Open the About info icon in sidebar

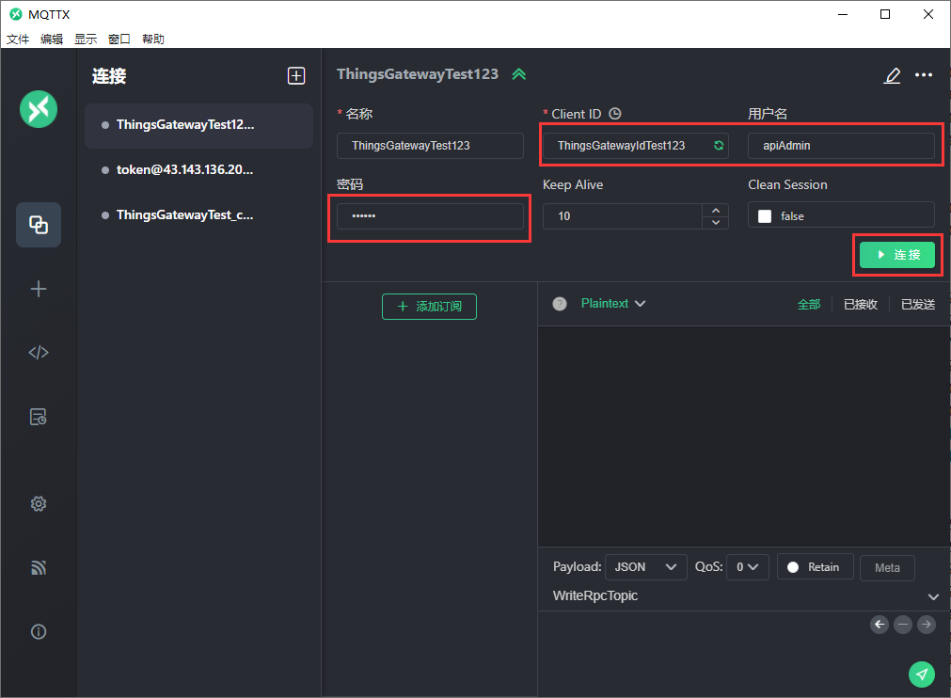click(39, 632)
